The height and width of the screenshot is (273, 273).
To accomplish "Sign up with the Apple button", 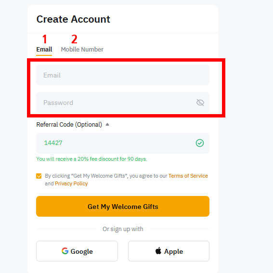I will coord(169,251).
